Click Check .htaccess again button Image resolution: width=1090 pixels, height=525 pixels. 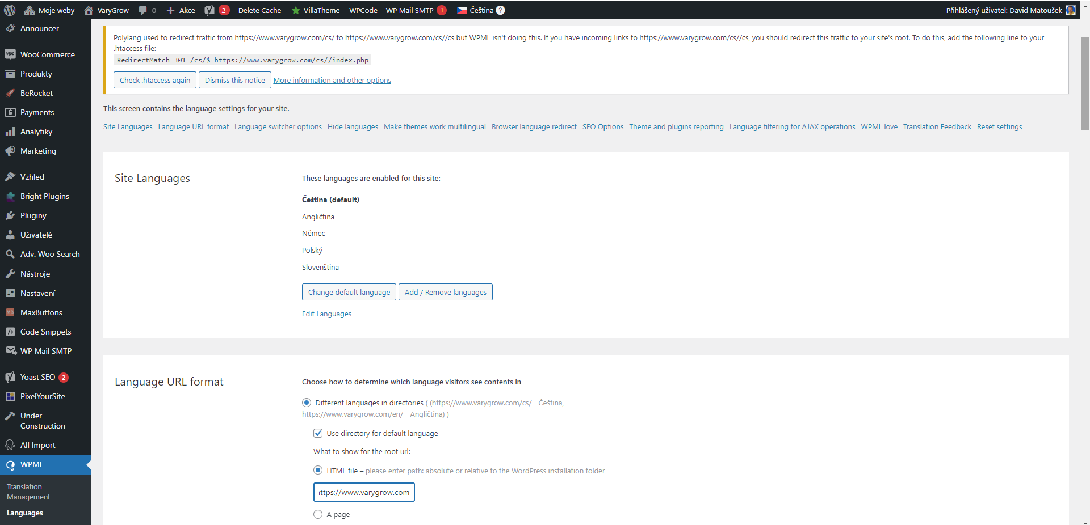(x=155, y=80)
